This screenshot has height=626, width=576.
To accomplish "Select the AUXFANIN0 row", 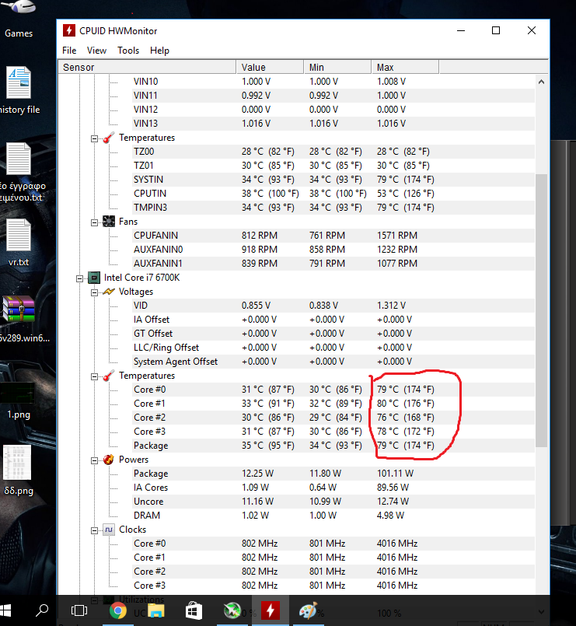I will pyautogui.click(x=295, y=250).
